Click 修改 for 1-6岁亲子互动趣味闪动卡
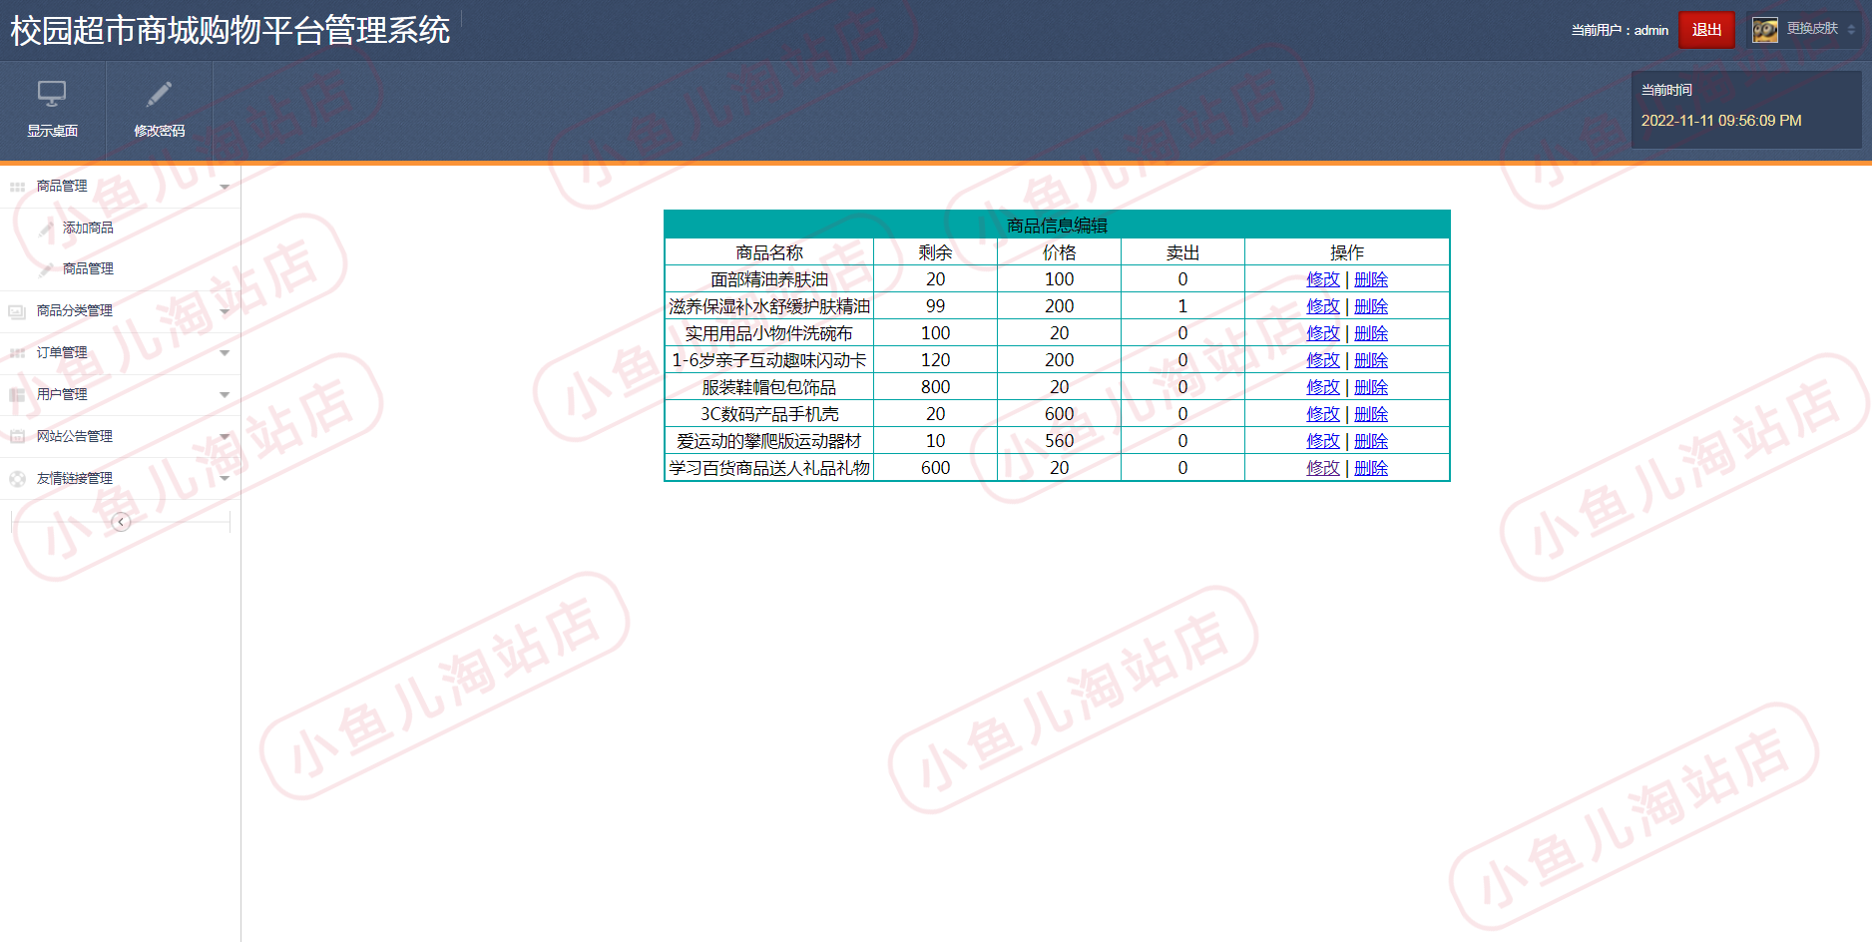Screen dimensions: 1872x942 pyautogui.click(x=1323, y=360)
